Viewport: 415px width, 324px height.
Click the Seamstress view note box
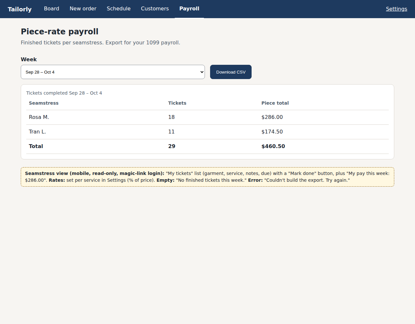pyautogui.click(x=207, y=177)
